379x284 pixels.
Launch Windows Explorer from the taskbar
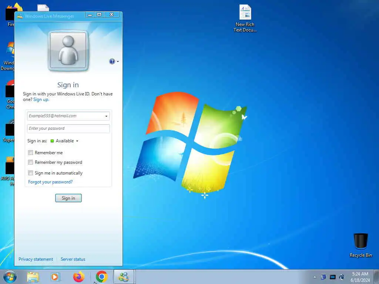pos(33,277)
